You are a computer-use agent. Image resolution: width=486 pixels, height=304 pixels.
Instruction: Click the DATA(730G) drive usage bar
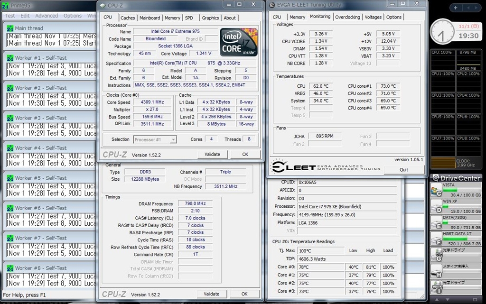[x=461, y=222]
